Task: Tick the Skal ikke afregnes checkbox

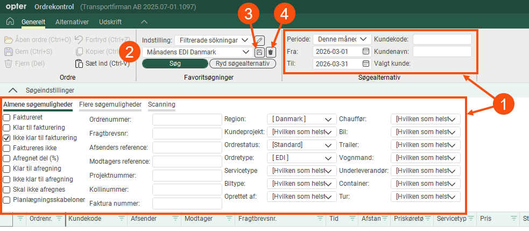Action: [x=7, y=190]
